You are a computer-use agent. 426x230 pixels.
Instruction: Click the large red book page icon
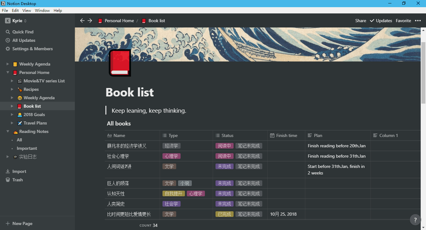coord(120,63)
